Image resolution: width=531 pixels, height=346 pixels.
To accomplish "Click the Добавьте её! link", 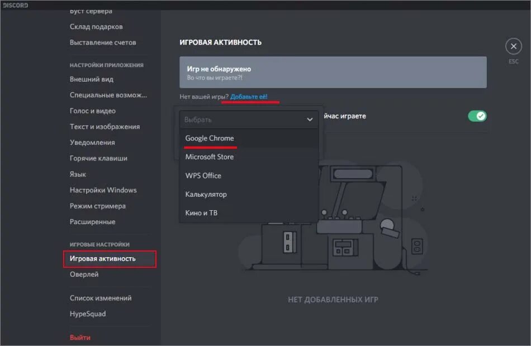I will (249, 97).
